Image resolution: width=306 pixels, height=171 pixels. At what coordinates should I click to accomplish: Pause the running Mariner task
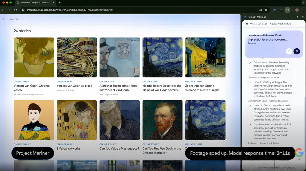pos(297,51)
